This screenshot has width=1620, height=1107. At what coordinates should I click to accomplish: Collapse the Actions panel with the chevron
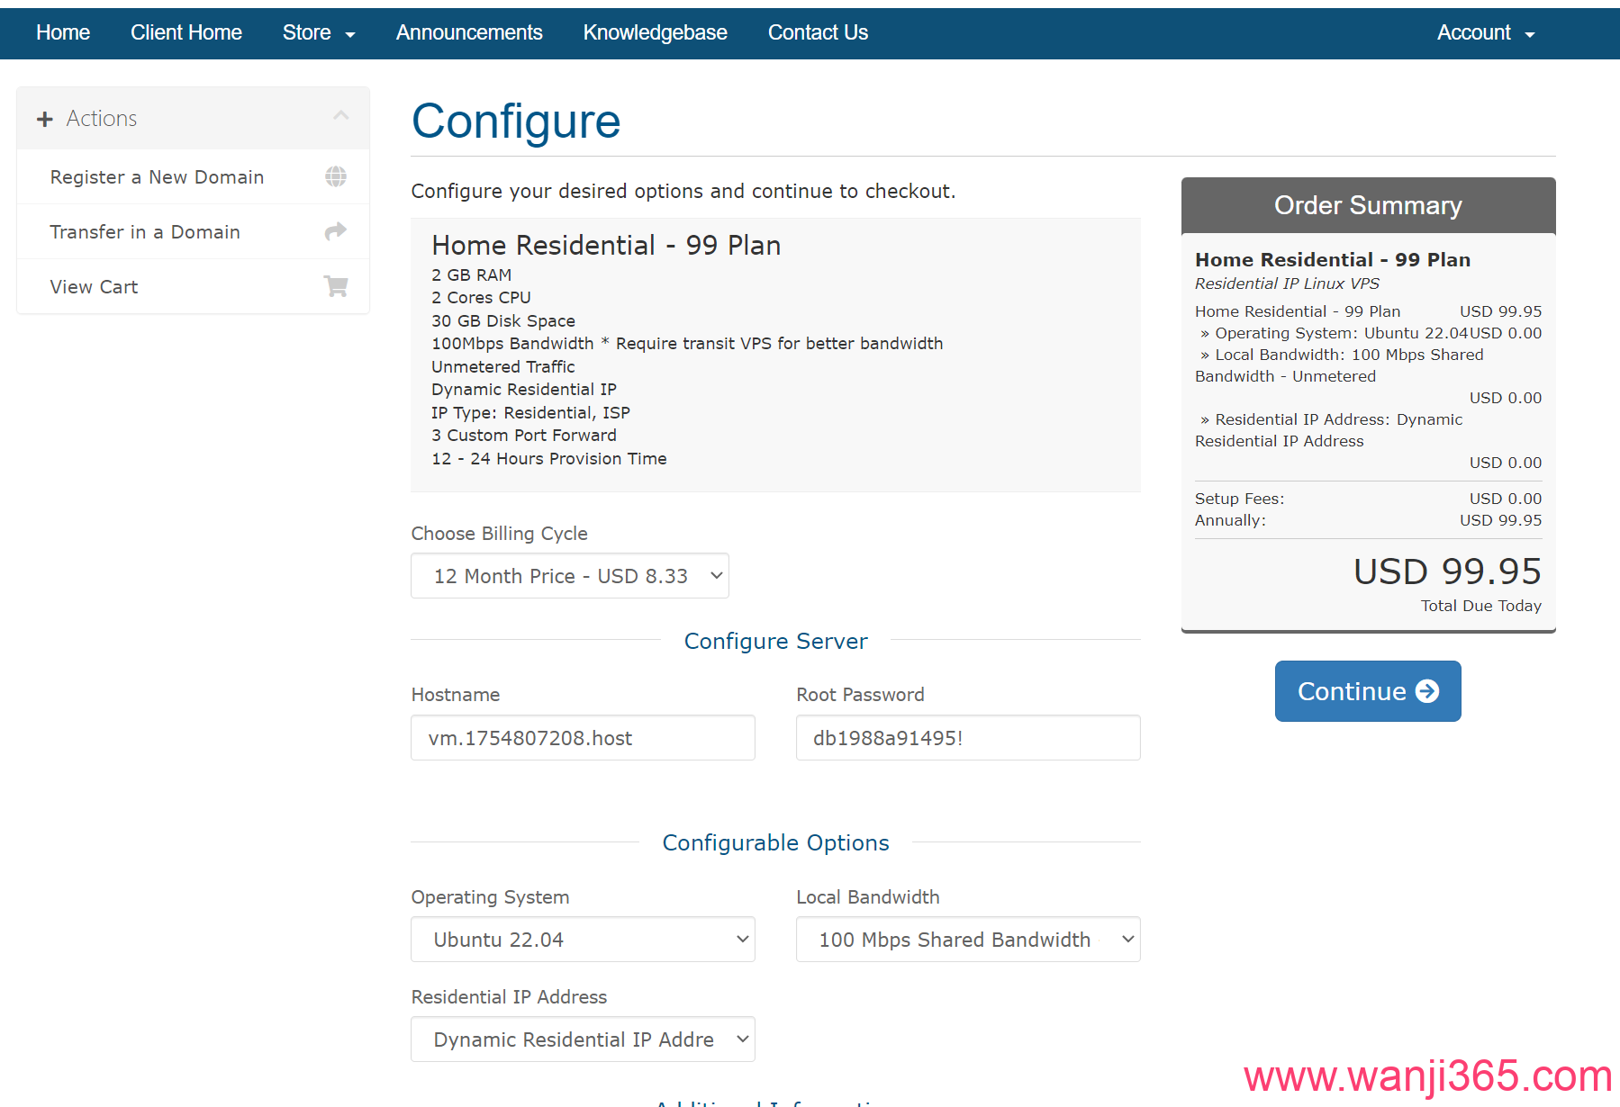coord(340,116)
